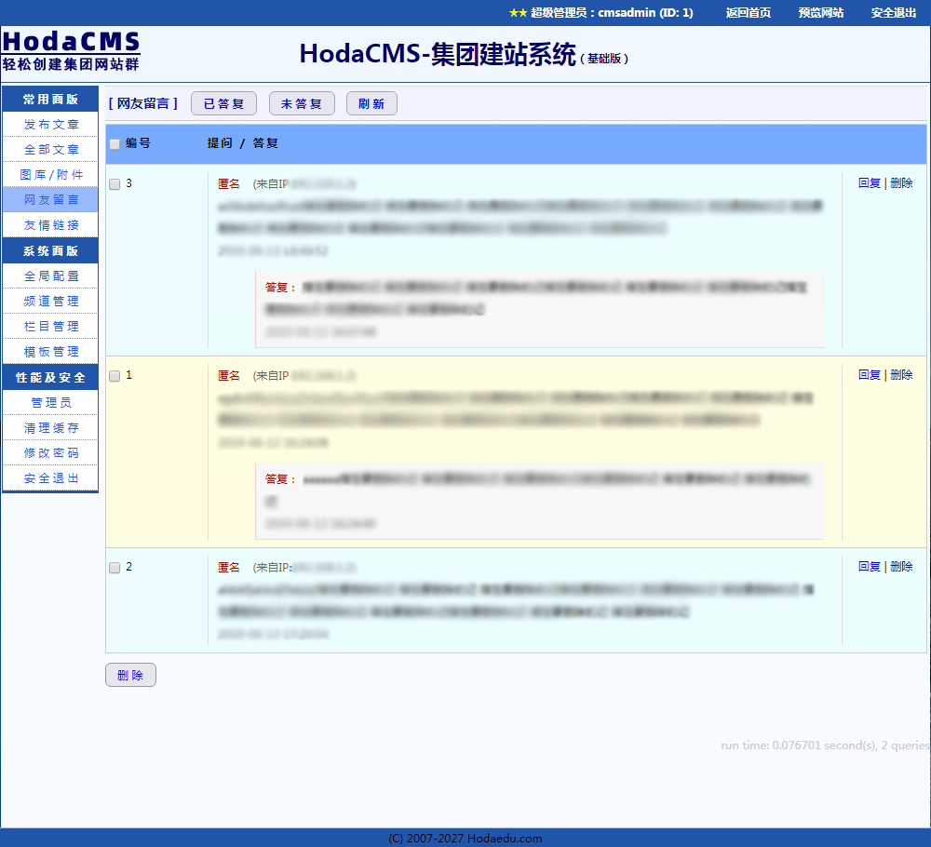
Task: Open 修改密码 page
Action: coord(50,453)
